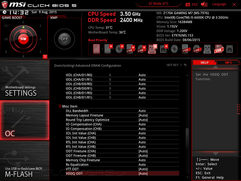The height and width of the screenshot is (181, 241).
Task: Go back using the arrow beside HOT KEY
Action: (x=185, y=65)
